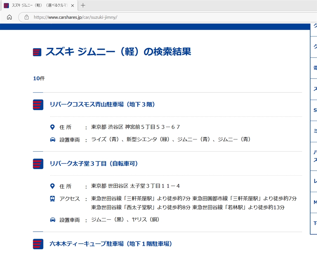Click vehicles text ジムニー（黒）、ヤリス（銅）
317x253 pixels.
125,220
